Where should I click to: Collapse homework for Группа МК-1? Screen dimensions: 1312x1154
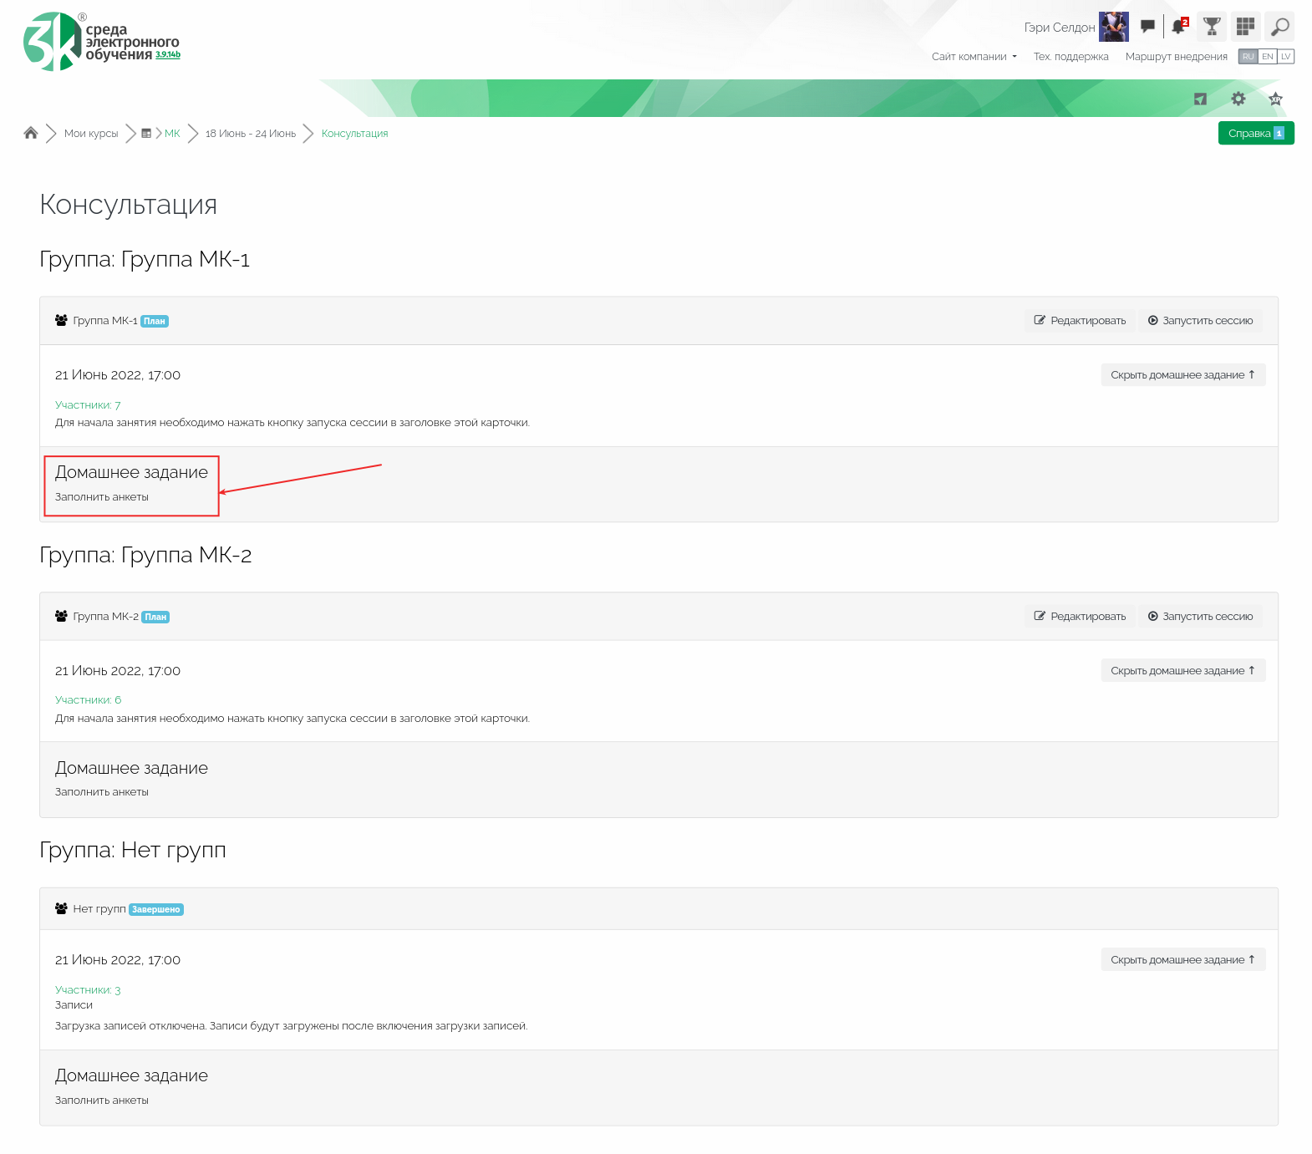coord(1182,375)
